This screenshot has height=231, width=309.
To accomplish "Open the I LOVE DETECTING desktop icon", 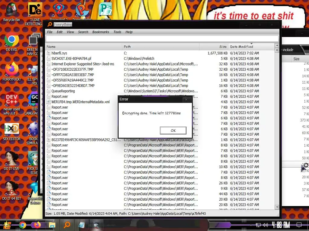I will 35,14.
